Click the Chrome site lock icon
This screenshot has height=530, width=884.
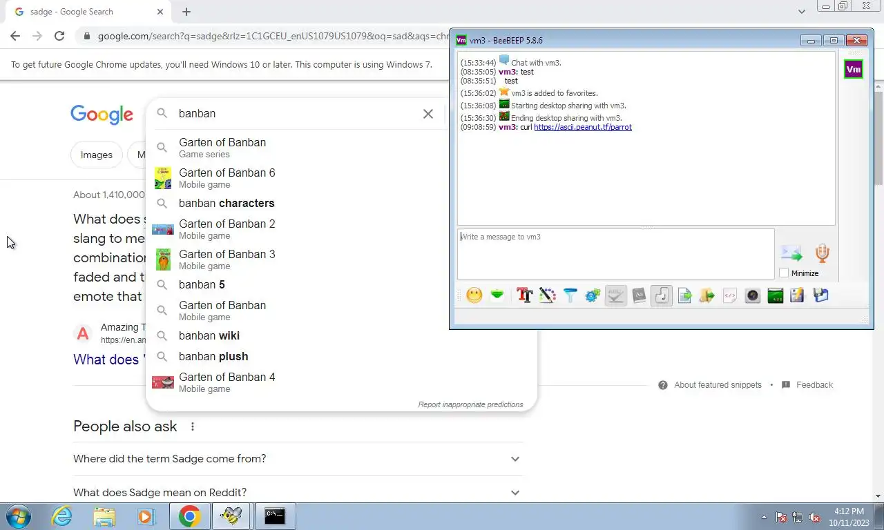click(x=86, y=36)
